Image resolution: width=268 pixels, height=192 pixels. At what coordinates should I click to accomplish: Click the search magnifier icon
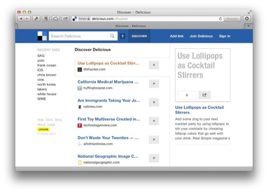click(112, 36)
